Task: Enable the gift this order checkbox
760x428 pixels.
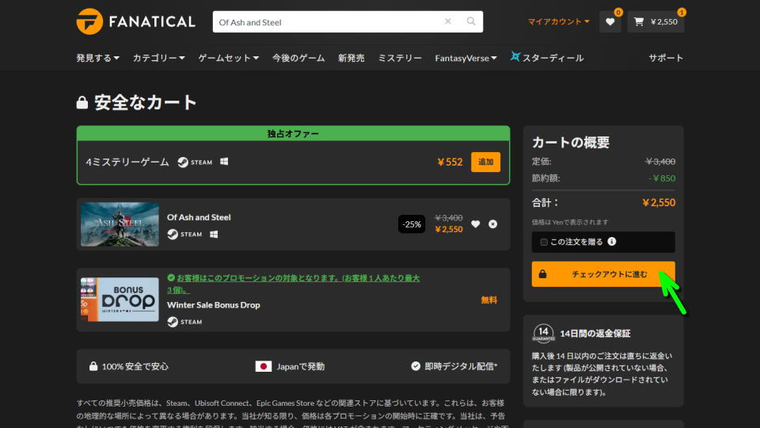Action: tap(544, 242)
